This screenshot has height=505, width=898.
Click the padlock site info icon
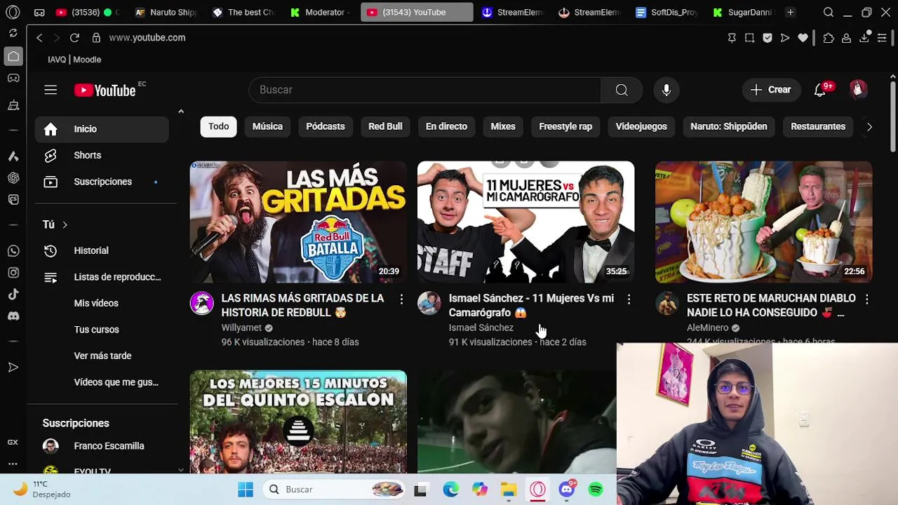pyautogui.click(x=96, y=38)
